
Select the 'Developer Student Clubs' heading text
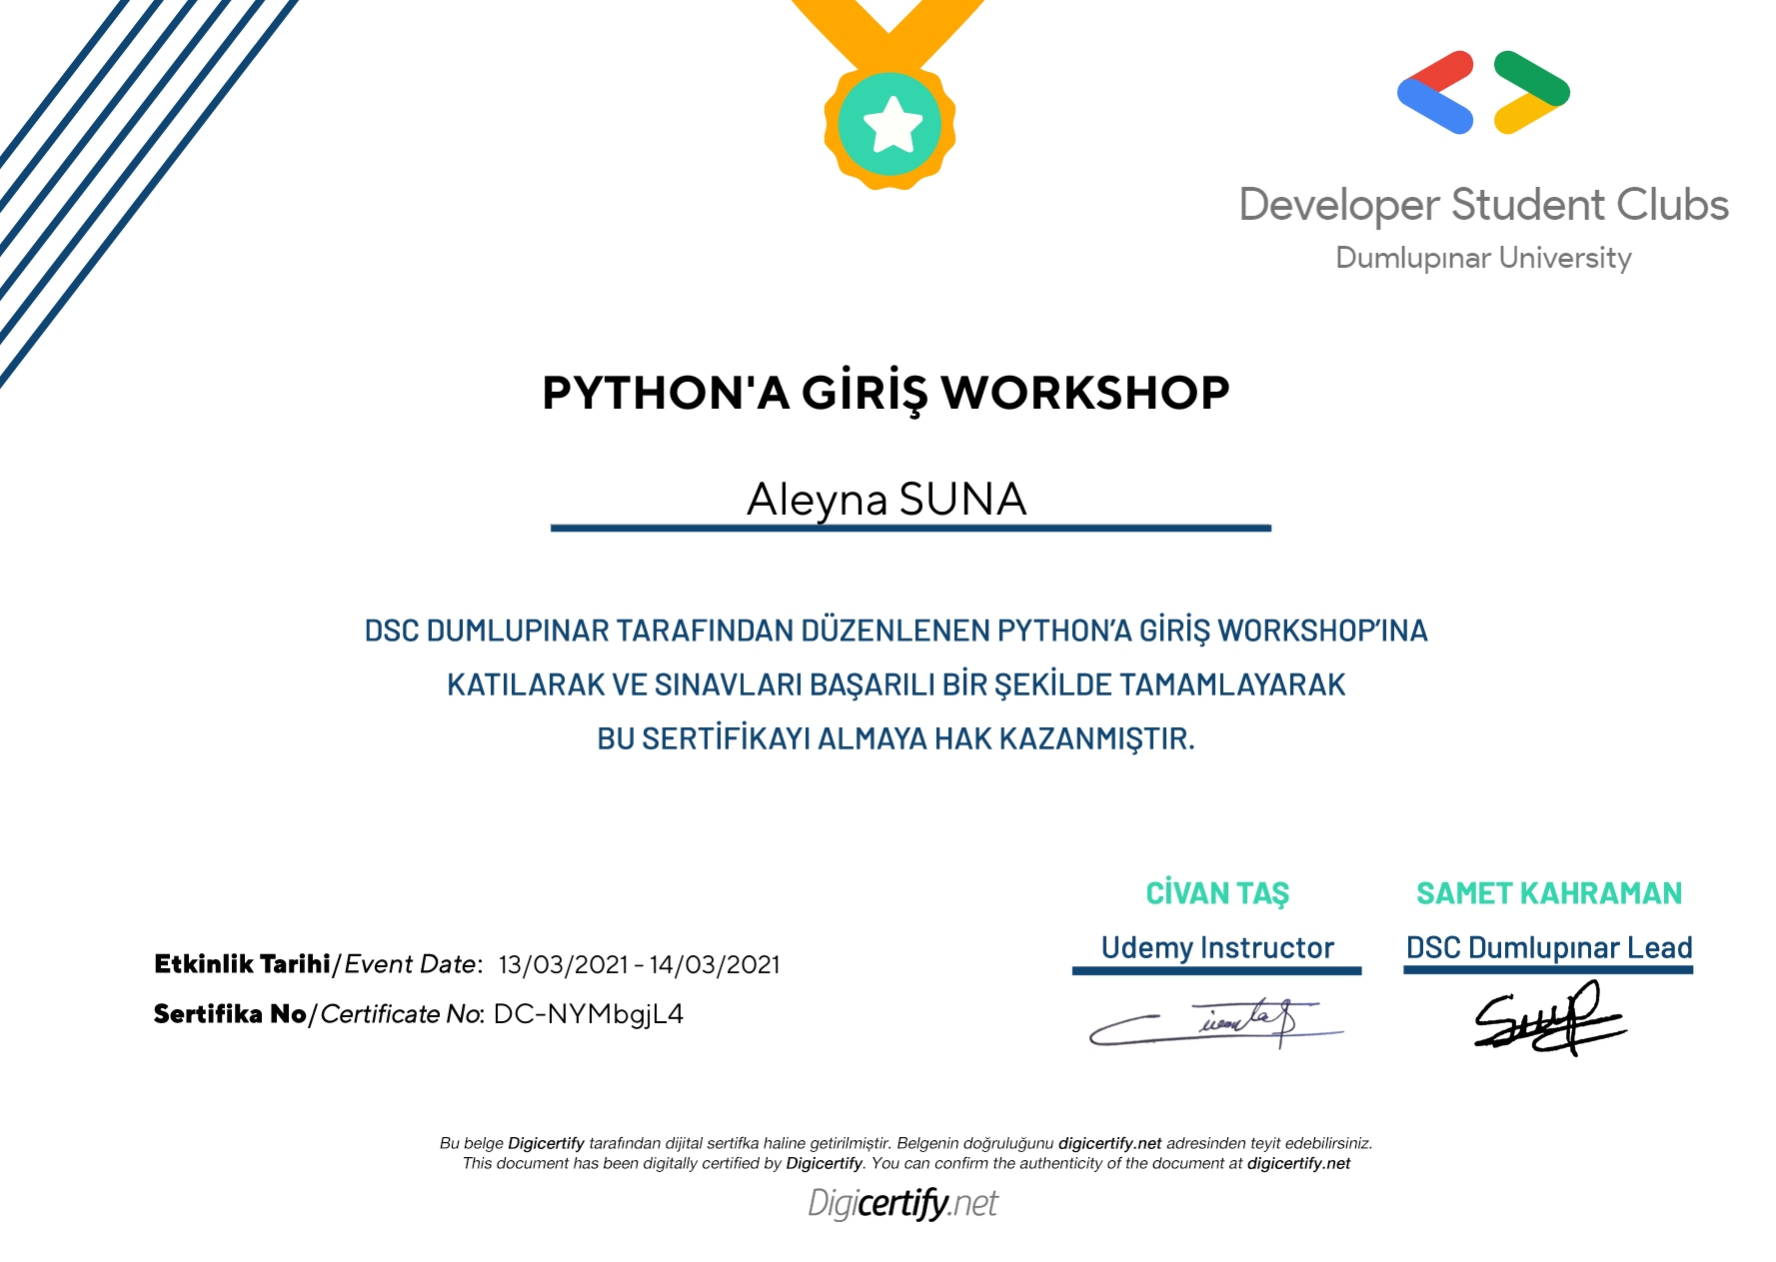(1483, 205)
